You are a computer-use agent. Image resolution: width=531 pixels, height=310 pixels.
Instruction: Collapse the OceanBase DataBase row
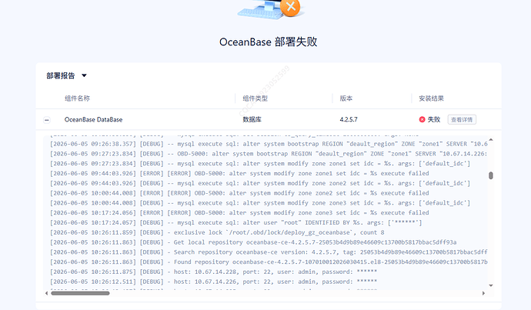[47, 120]
